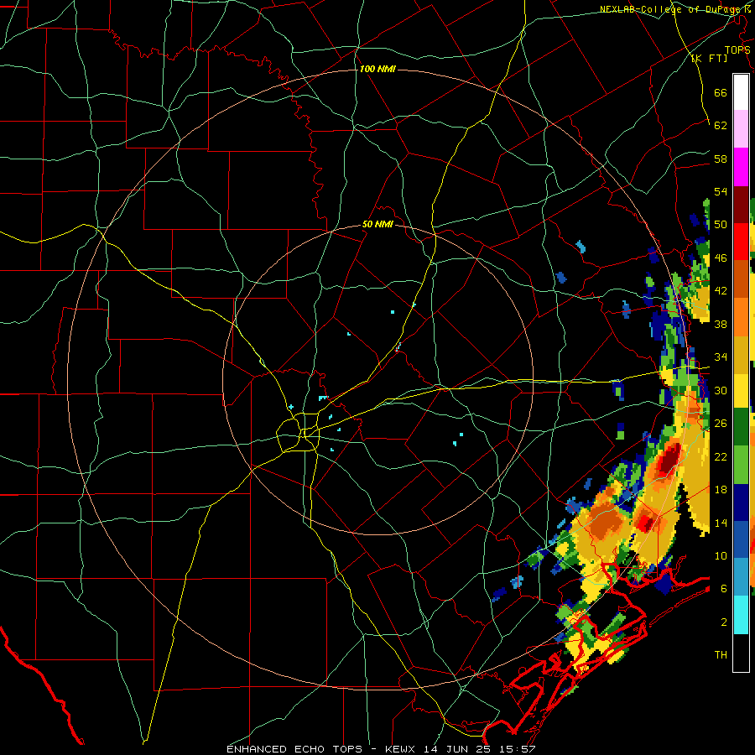
Task: Select the '6' legend value
Action: pyautogui.click(x=724, y=588)
